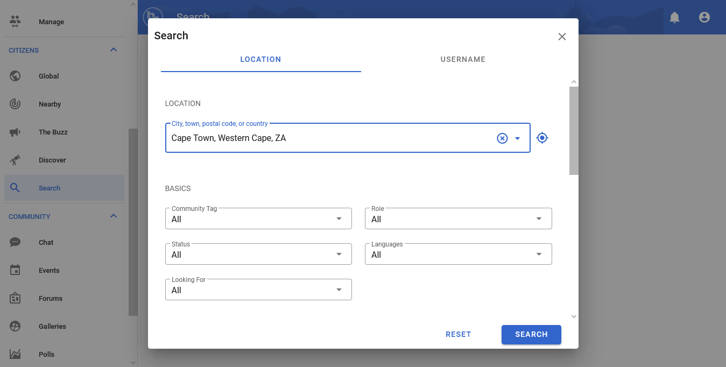
Task: Open Polls via its chart icon
Action: click(x=15, y=354)
